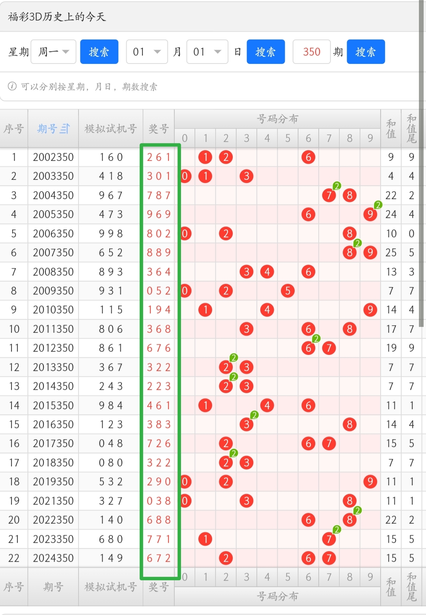
Task: Click the red 7 ball in row 2012350
Action: 329,348
